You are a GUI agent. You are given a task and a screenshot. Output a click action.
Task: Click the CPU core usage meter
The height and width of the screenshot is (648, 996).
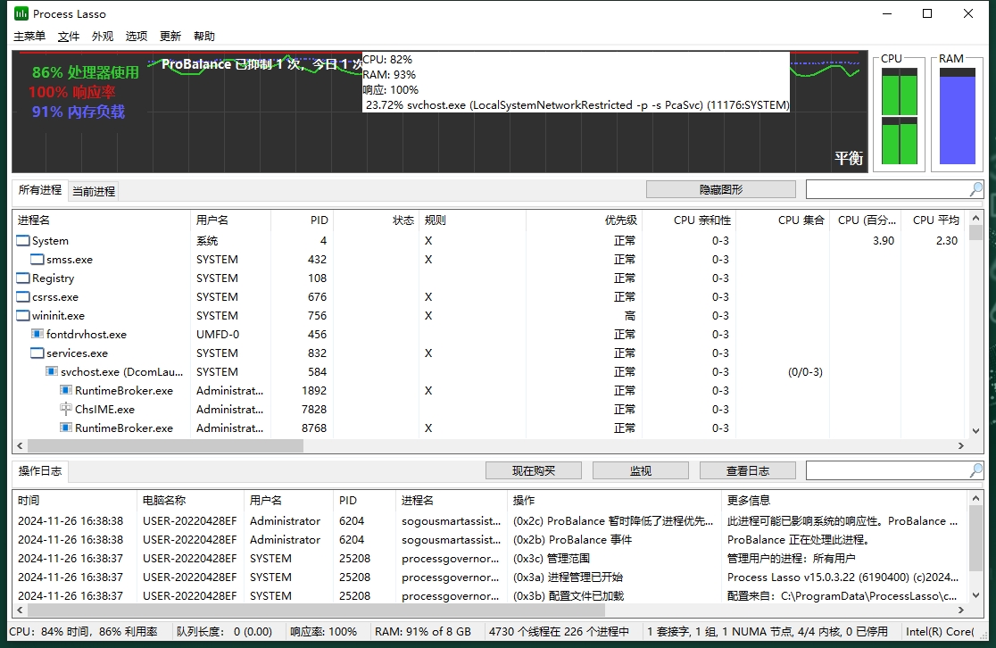click(899, 116)
